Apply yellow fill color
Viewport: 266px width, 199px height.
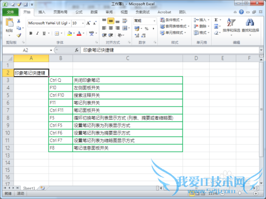[x=70, y=34]
